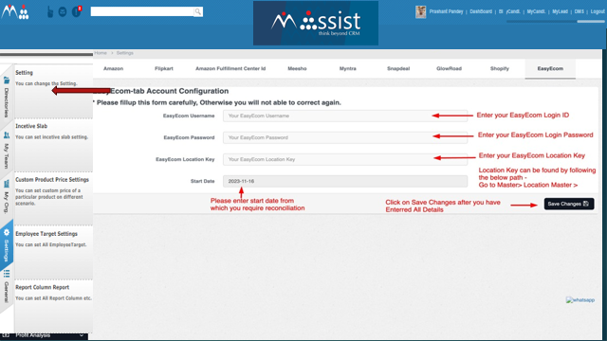This screenshot has width=607, height=341.
Task: Open the walkie-talkie call icon in the header
Action: (x=50, y=11)
